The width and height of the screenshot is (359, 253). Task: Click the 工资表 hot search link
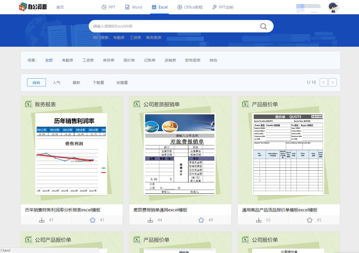135,38
